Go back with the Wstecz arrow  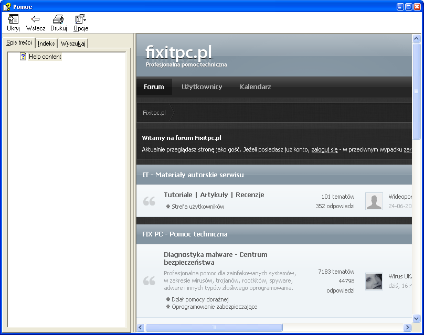pyautogui.click(x=36, y=23)
